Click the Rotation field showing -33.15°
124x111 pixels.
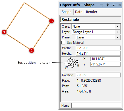point(98,75)
